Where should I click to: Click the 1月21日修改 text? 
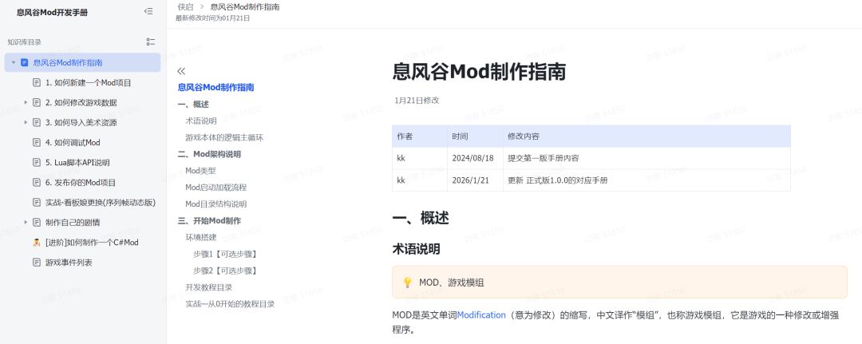(417, 101)
